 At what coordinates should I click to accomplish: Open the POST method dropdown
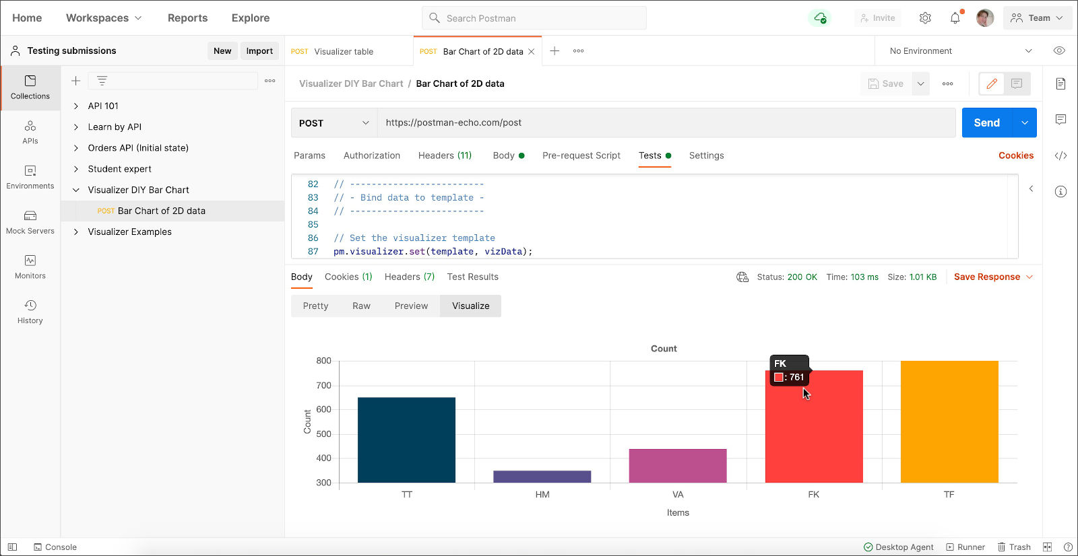coord(334,123)
